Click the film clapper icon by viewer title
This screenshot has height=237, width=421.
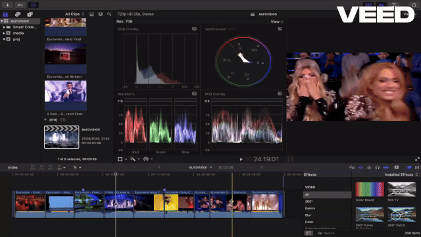[253, 14]
